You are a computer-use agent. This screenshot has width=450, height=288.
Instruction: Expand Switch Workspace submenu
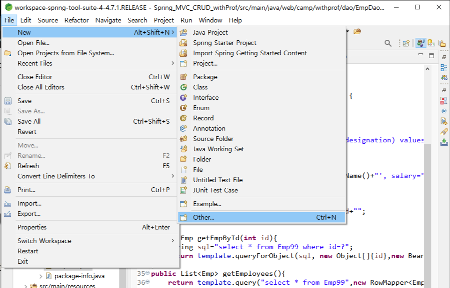tap(89, 241)
